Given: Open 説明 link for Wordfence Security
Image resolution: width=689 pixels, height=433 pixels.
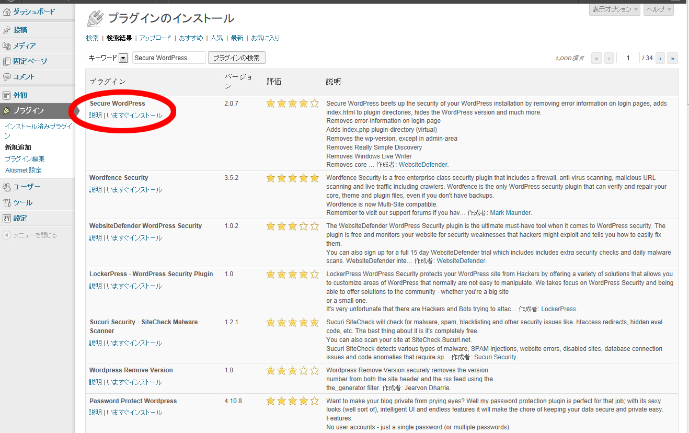Looking at the screenshot, I should click(96, 190).
